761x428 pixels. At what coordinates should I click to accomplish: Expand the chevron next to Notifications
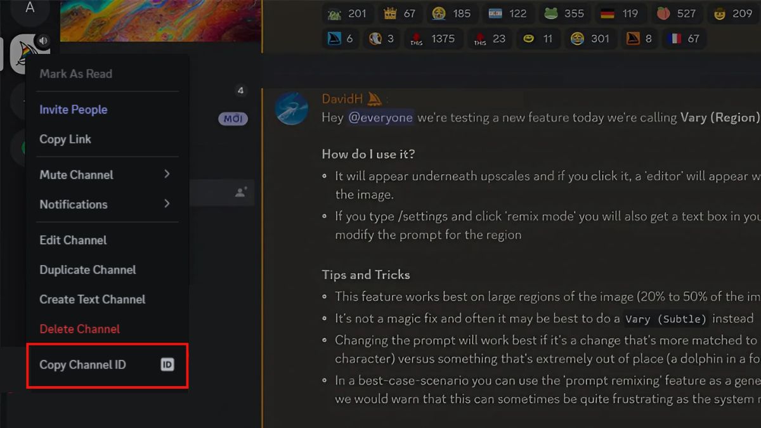pos(167,204)
